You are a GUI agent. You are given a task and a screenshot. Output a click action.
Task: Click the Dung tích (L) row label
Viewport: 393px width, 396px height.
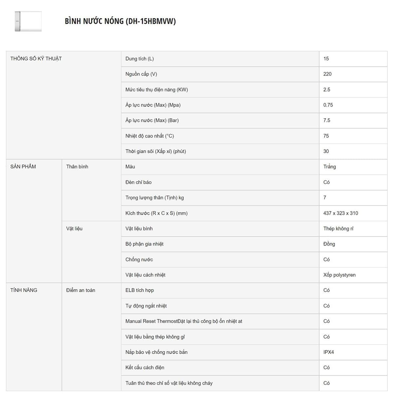click(140, 59)
